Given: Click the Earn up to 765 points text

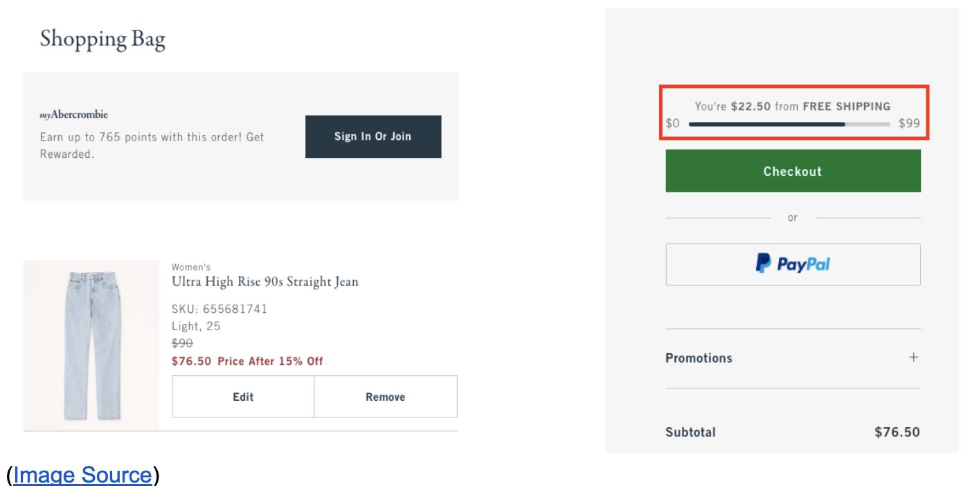Looking at the screenshot, I should (152, 145).
